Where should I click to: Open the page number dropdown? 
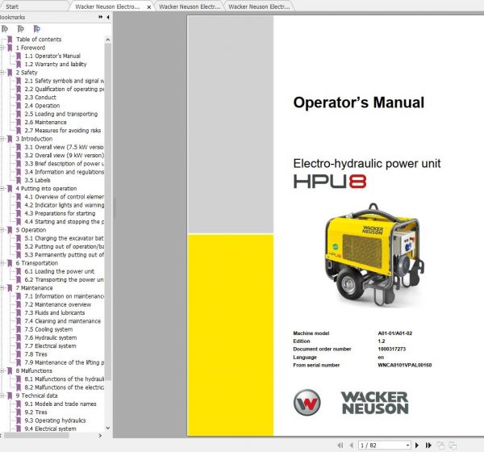pos(407,446)
